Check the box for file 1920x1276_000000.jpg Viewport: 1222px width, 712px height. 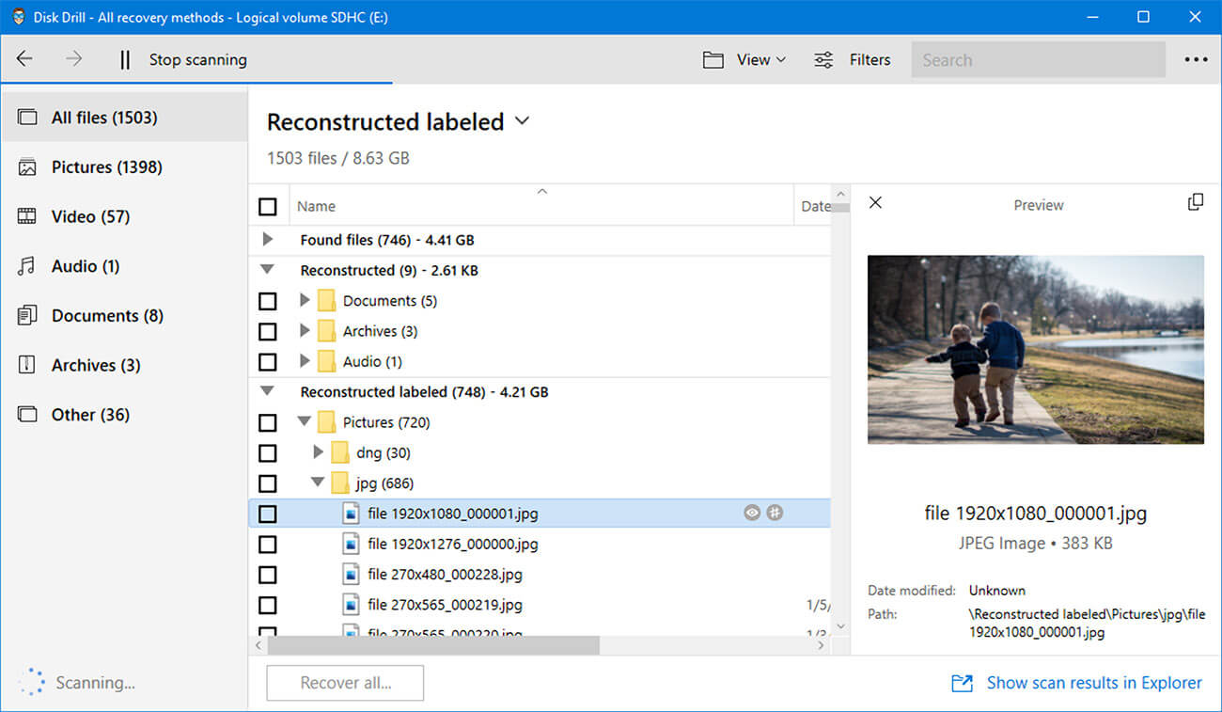(268, 544)
